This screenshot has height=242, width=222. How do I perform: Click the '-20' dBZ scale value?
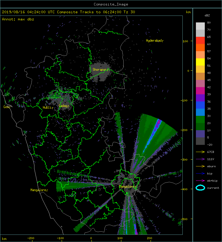(x=210, y=145)
